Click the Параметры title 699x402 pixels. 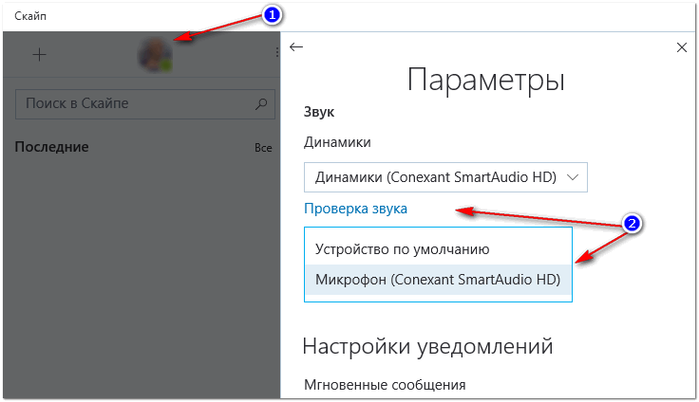[486, 81]
